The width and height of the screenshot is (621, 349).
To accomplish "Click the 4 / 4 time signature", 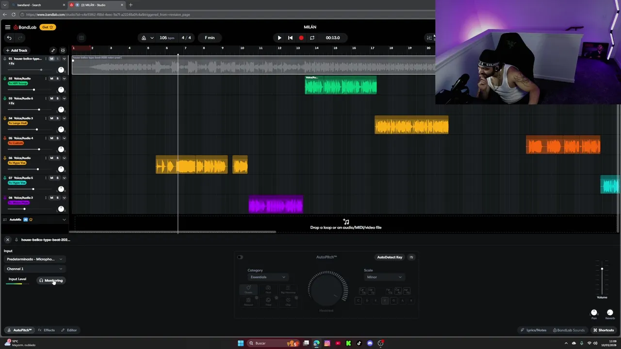I will [186, 38].
